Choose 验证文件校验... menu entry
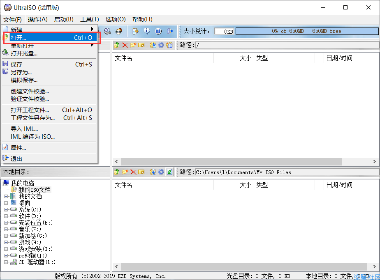This screenshot has width=380, height=280. 50,99
